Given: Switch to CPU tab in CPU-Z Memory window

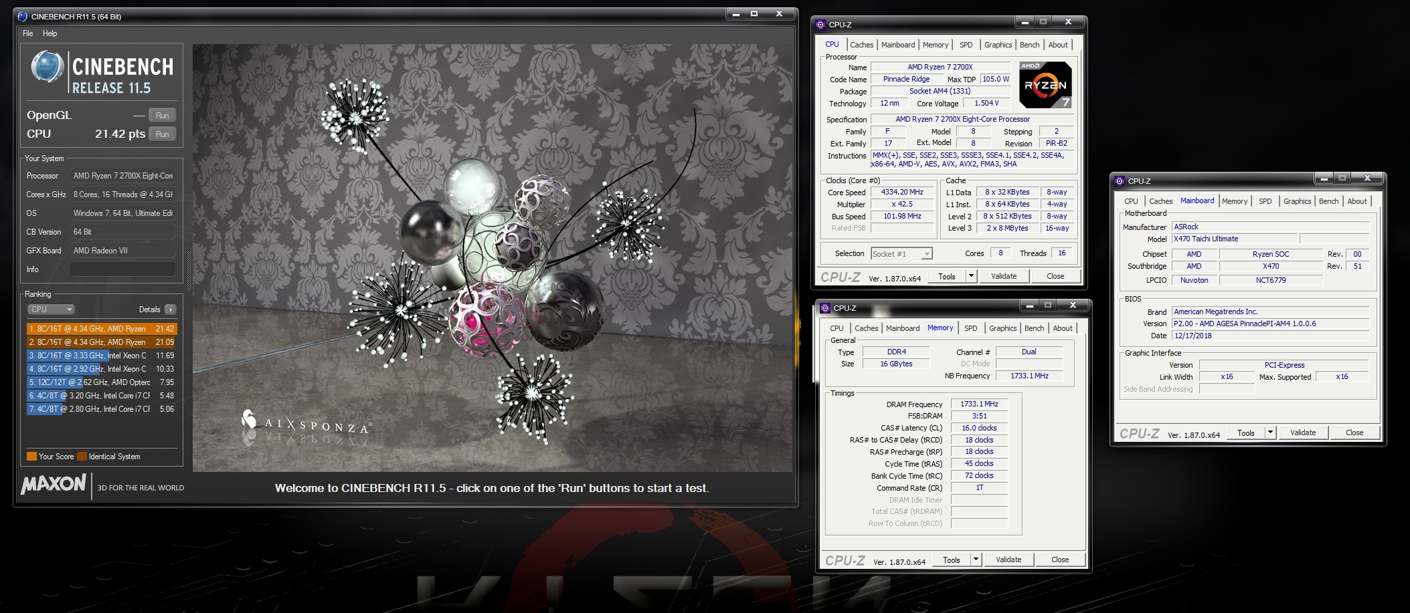Looking at the screenshot, I should point(836,328).
